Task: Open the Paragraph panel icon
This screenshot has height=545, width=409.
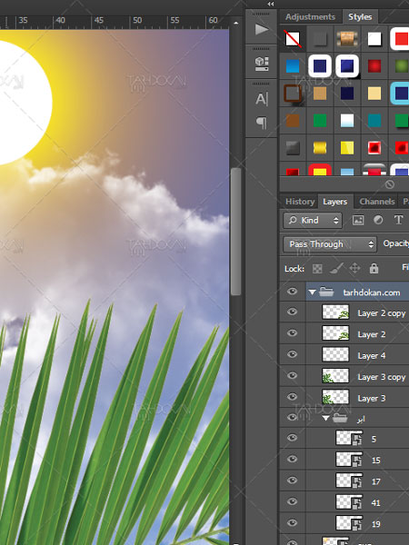Action: tap(262, 123)
